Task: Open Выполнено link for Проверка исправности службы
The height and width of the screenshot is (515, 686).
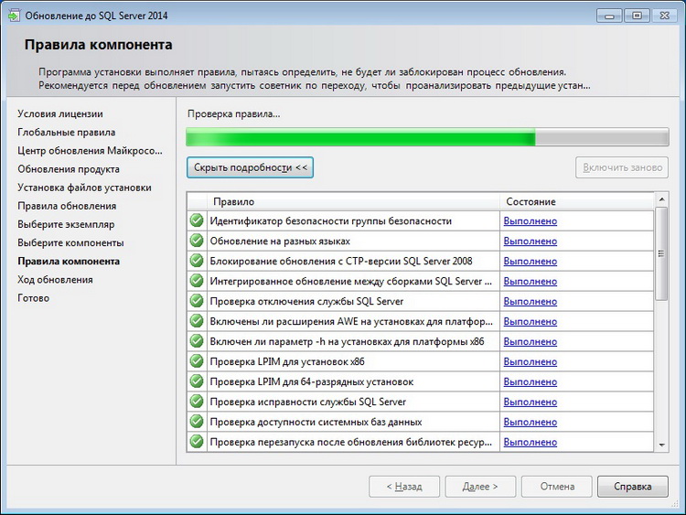Action: click(531, 402)
